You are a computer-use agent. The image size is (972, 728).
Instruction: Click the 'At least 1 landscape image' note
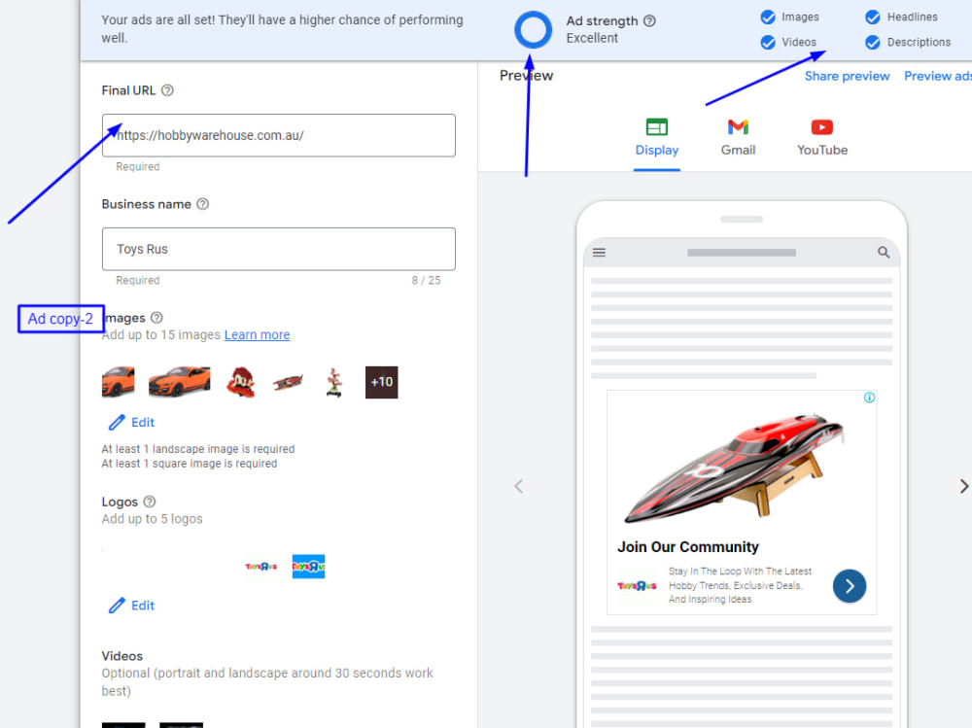(198, 449)
